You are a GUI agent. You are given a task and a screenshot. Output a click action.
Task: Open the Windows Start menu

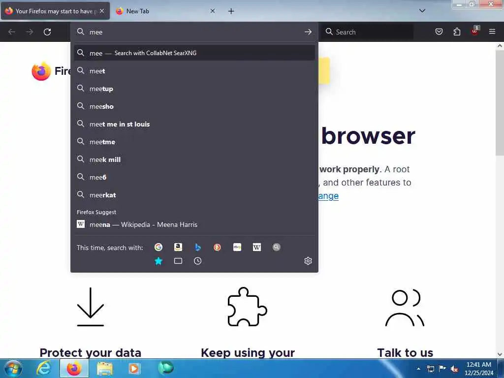click(13, 368)
